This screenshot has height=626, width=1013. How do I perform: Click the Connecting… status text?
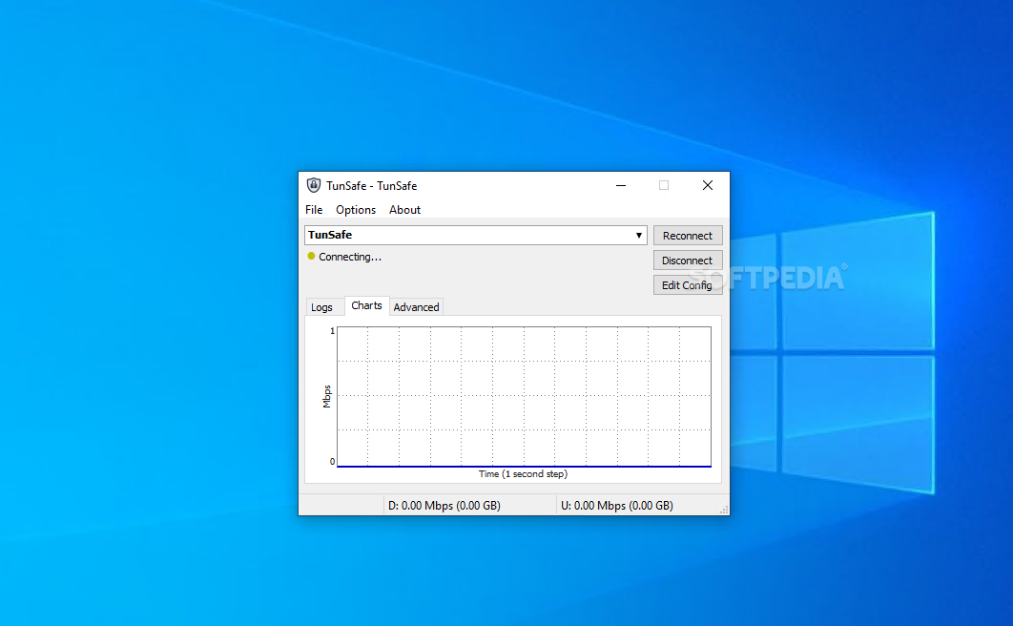click(x=350, y=257)
